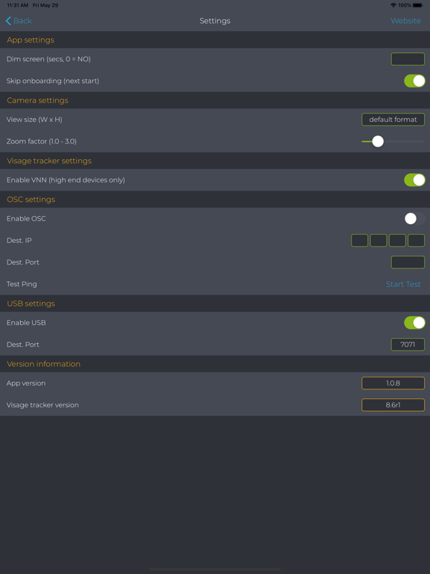The width and height of the screenshot is (430, 574).
Task: Turn off the Enable USB switch
Action: click(x=414, y=323)
